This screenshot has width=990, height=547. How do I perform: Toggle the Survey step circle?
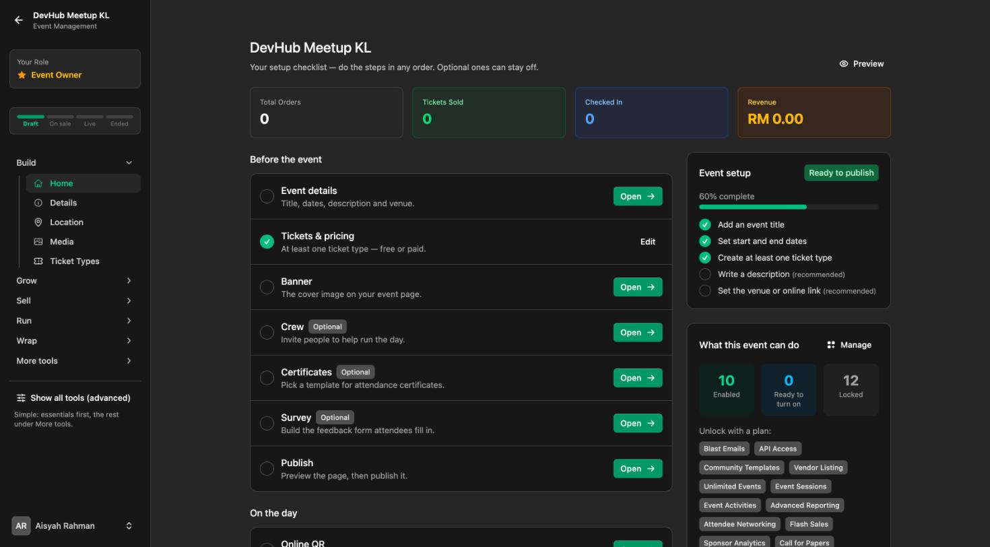[x=267, y=423]
